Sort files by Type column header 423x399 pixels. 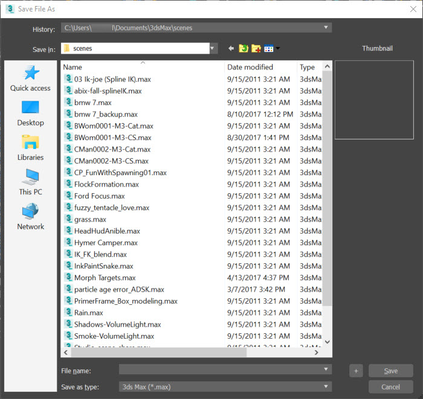pos(309,67)
